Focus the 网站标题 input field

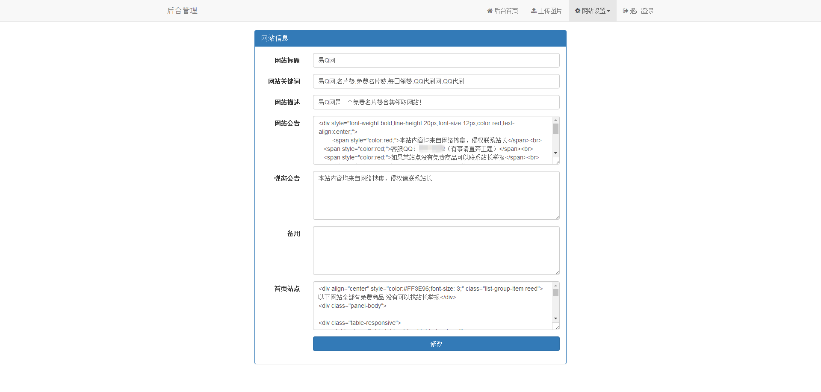[436, 60]
